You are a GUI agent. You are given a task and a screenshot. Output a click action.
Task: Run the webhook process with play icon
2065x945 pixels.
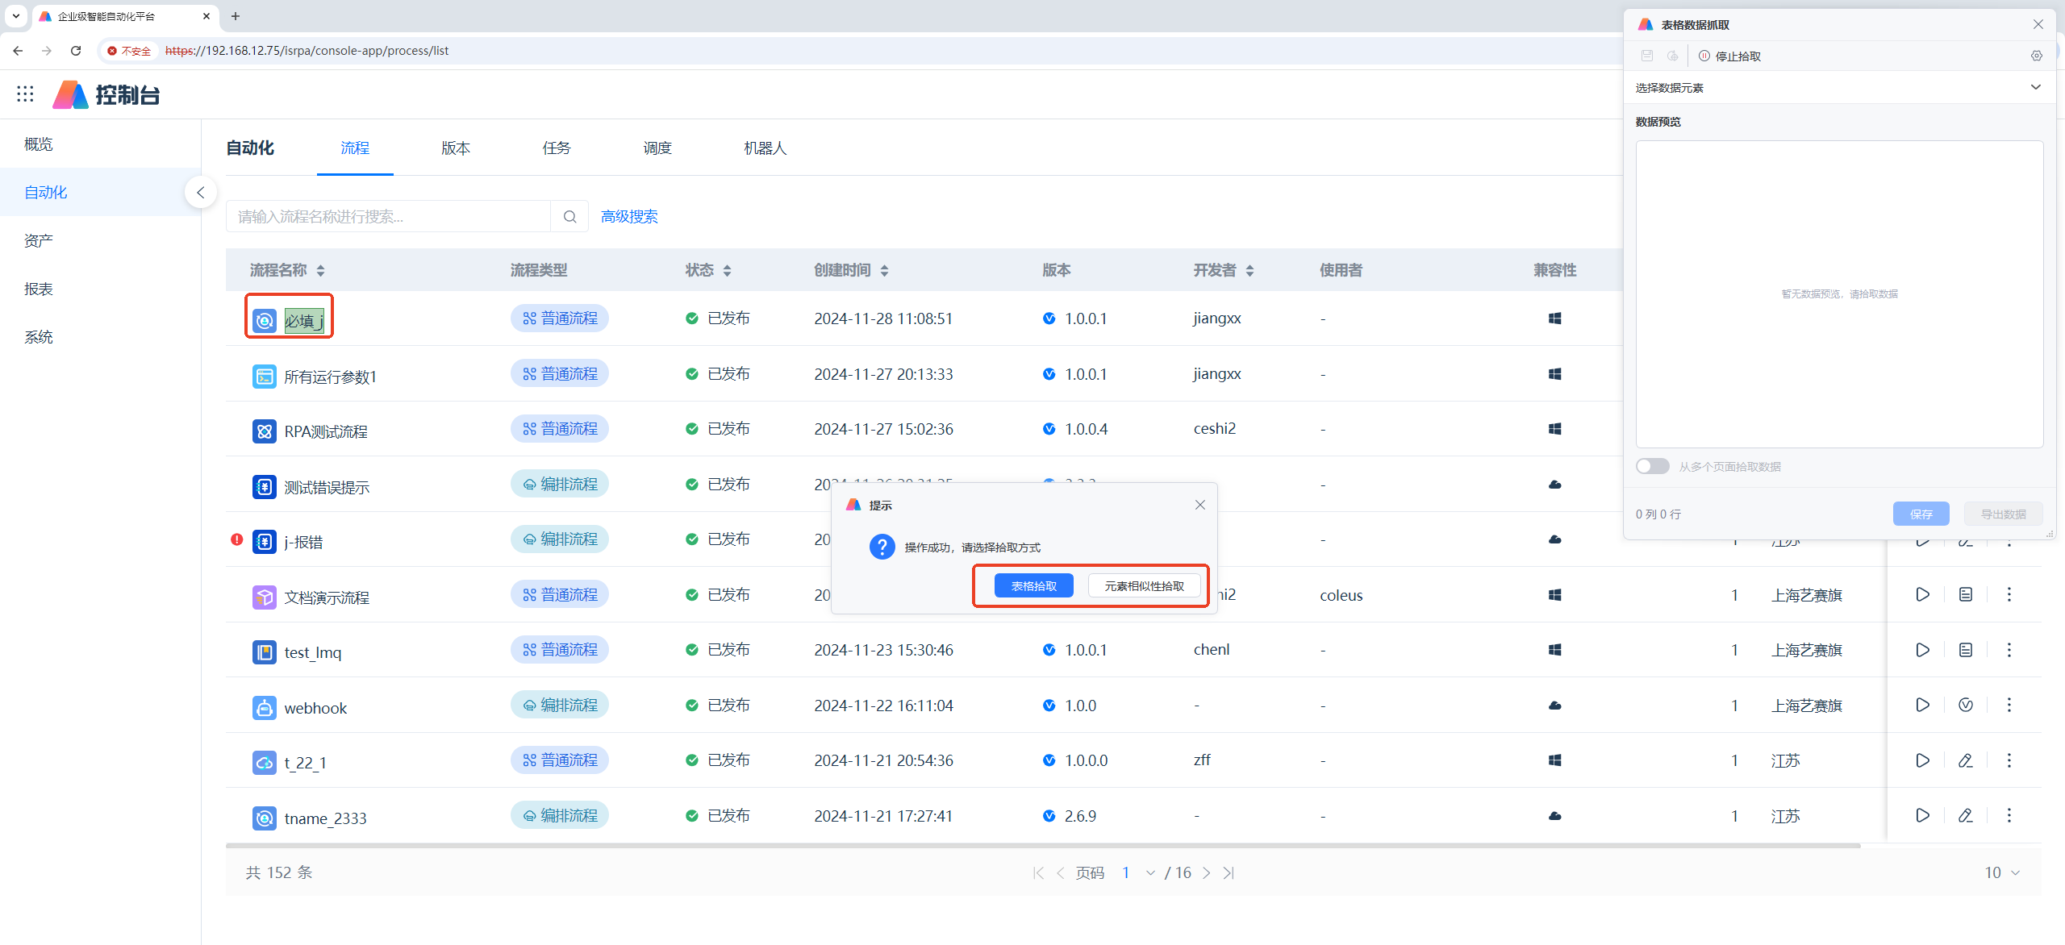1923,705
